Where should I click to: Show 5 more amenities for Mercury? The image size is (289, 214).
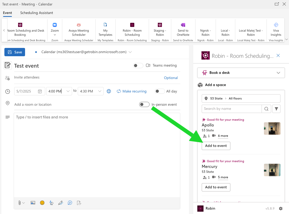[223, 177]
